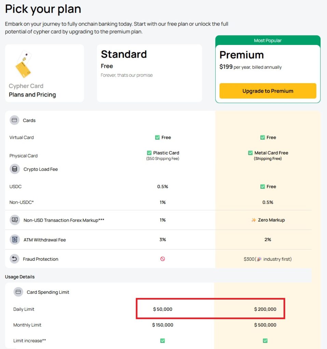Click the Cards section icon
This screenshot has height=349, width=327.
click(14, 120)
